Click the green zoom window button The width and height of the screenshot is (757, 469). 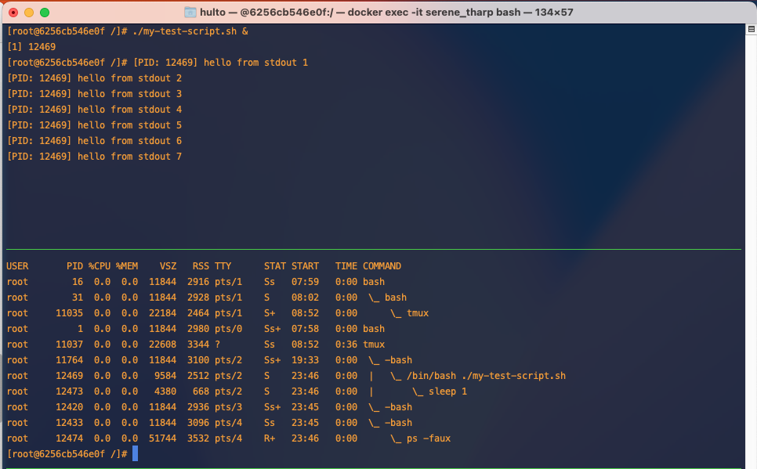click(x=45, y=13)
